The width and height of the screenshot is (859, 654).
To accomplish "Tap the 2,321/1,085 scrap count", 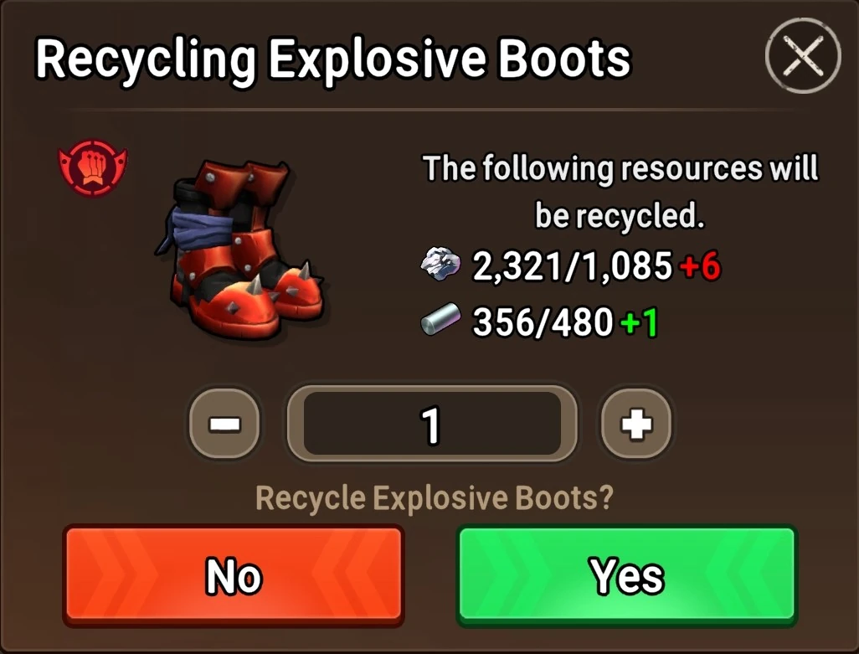I will point(572,266).
